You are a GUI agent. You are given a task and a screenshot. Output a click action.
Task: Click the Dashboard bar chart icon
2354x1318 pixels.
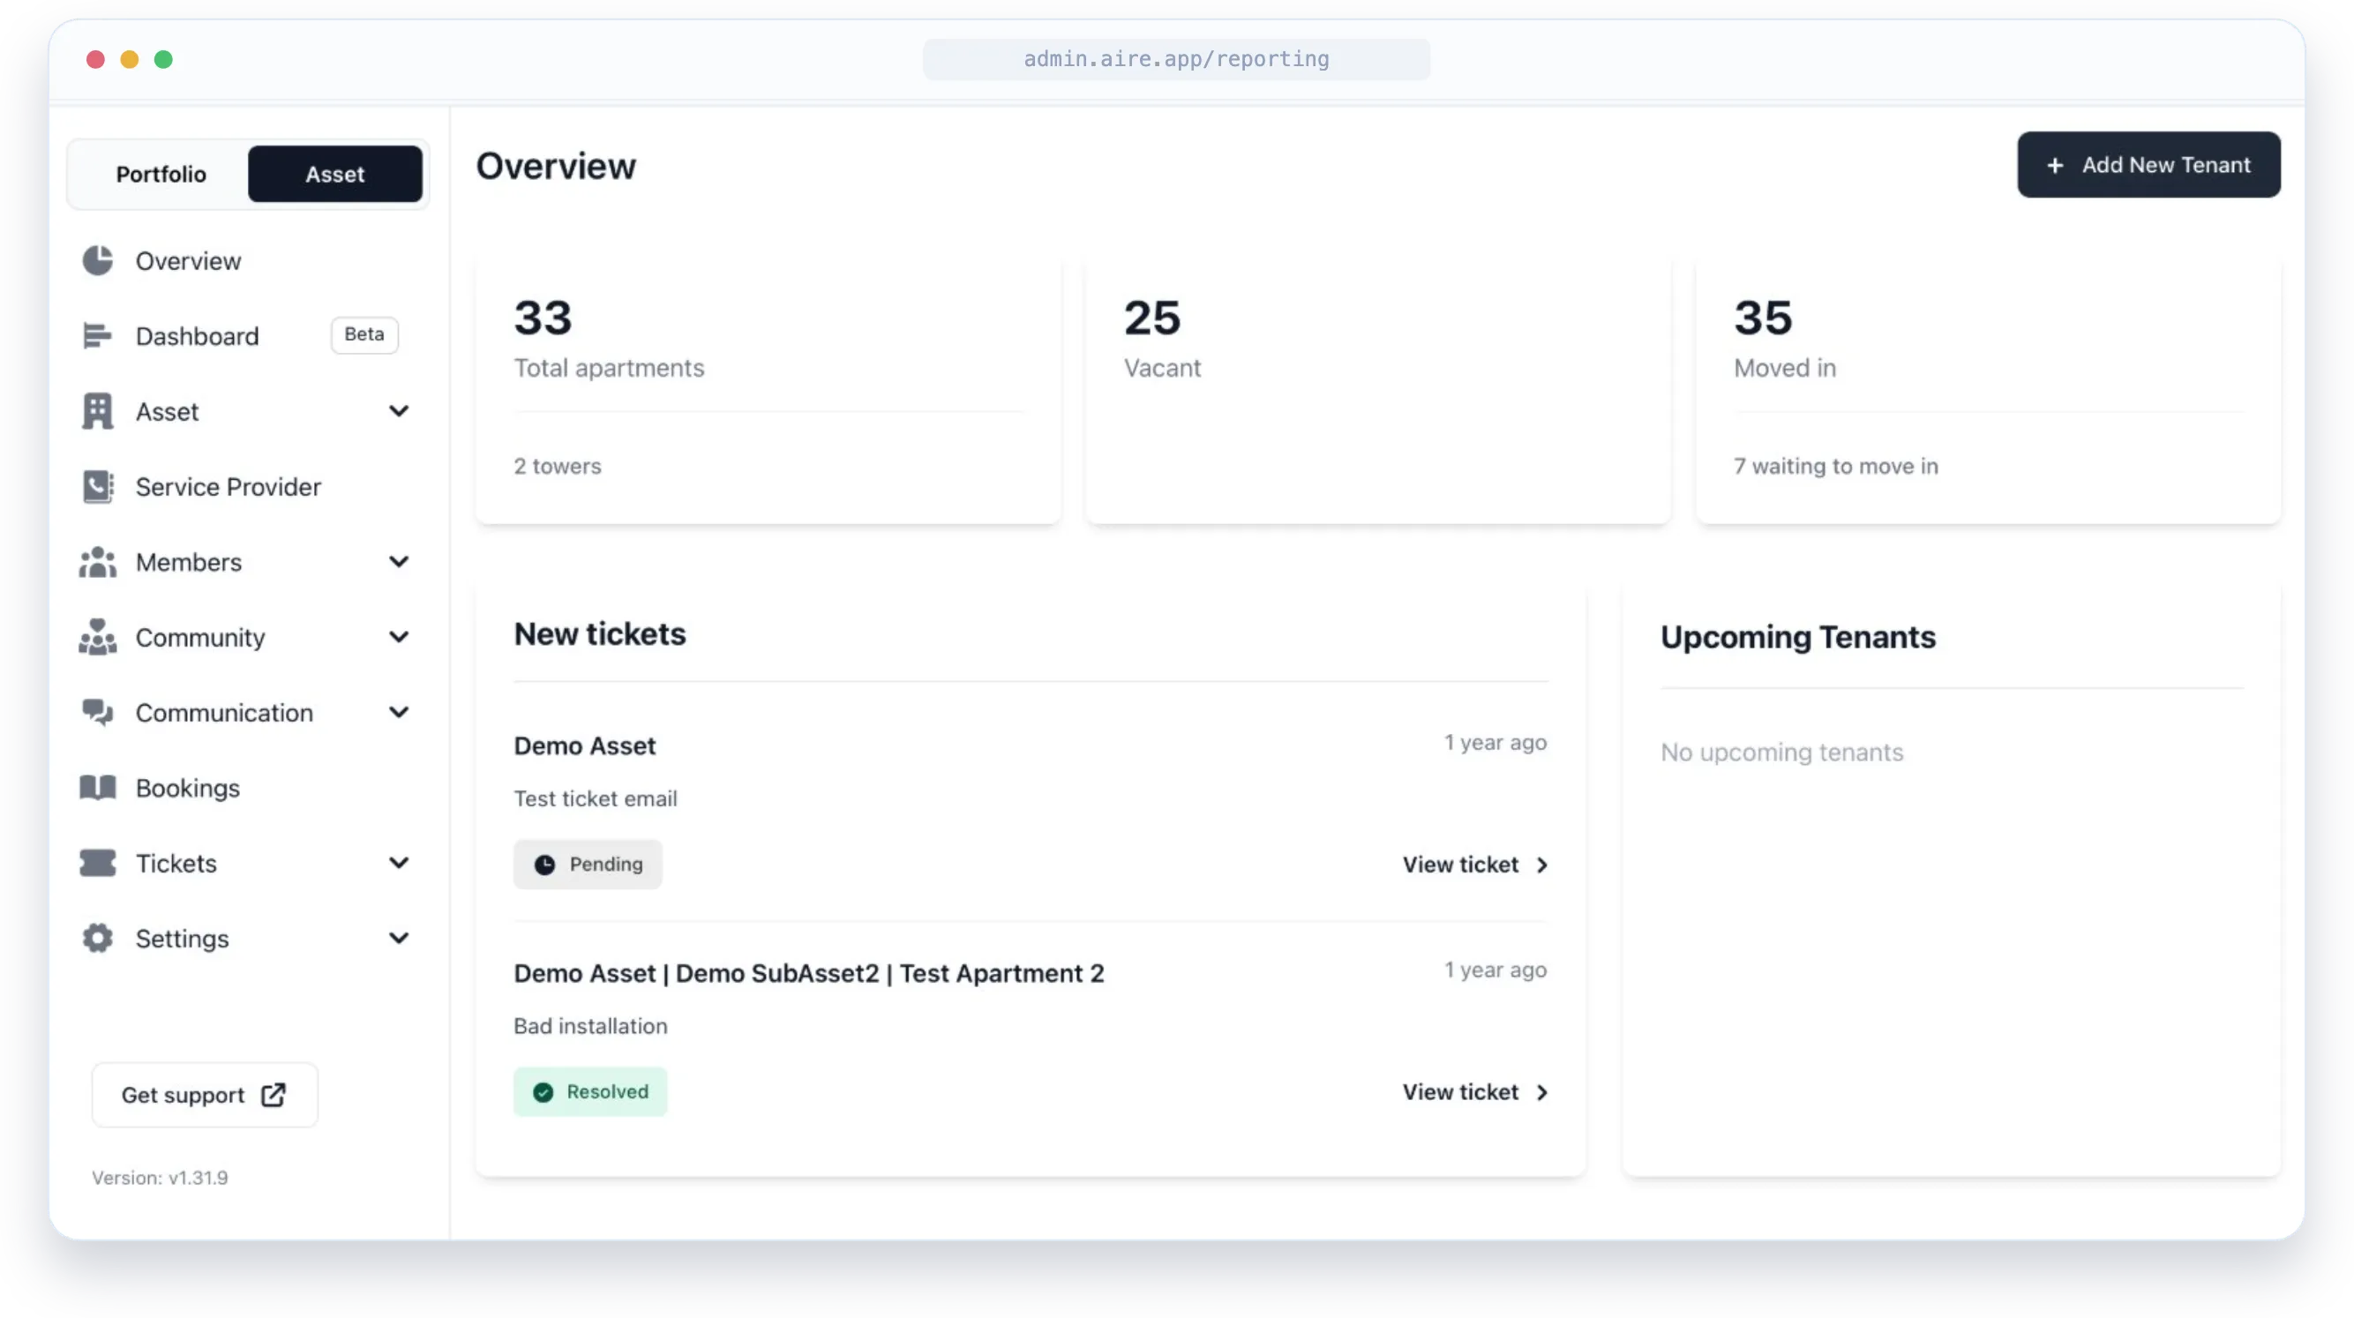click(98, 335)
